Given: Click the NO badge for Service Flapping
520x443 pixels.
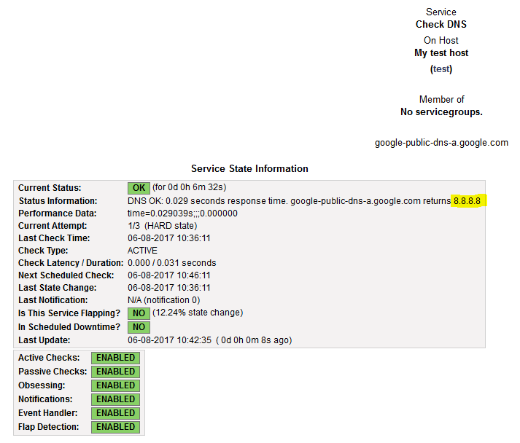Looking at the screenshot, I should pos(139,313).
